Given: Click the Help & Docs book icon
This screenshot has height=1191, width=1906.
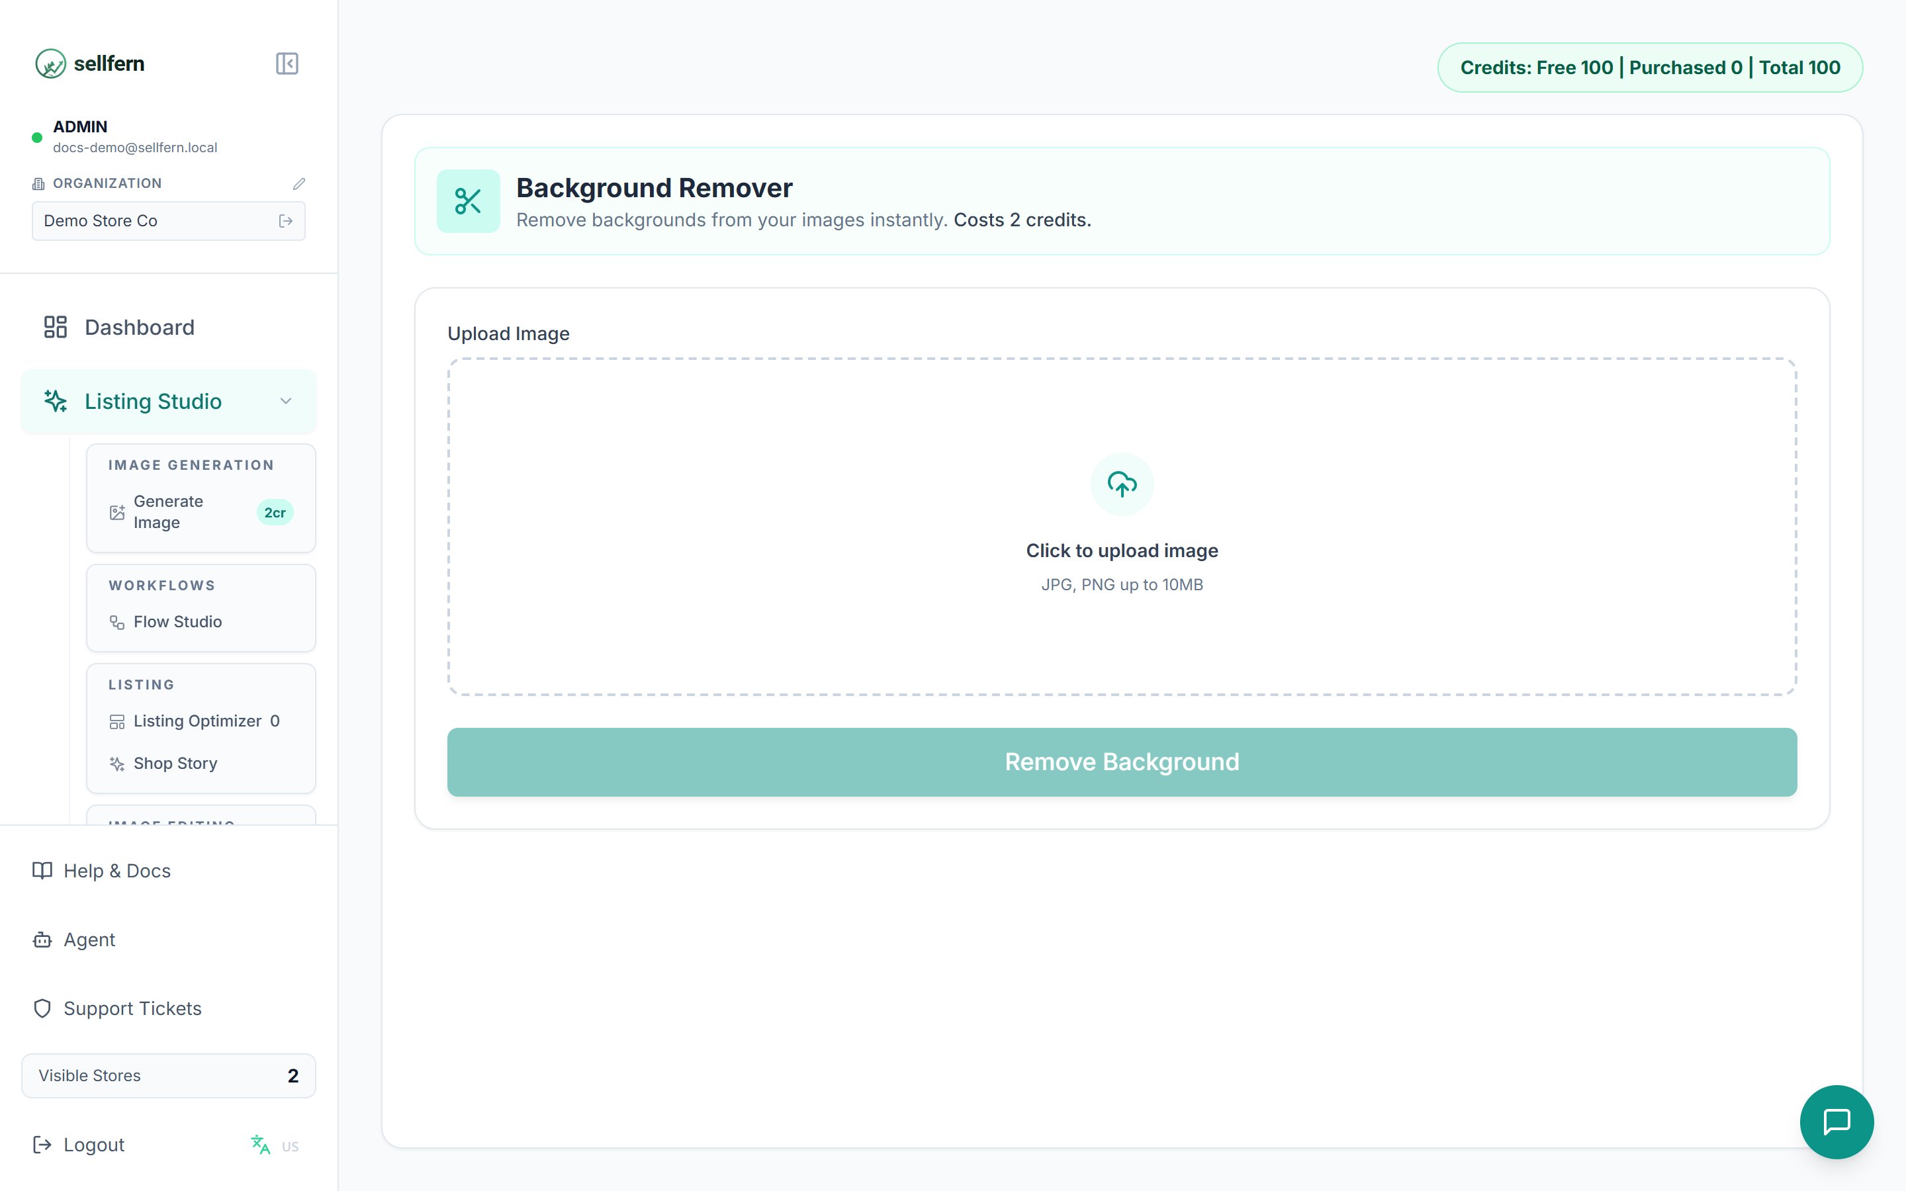Looking at the screenshot, I should [42, 870].
